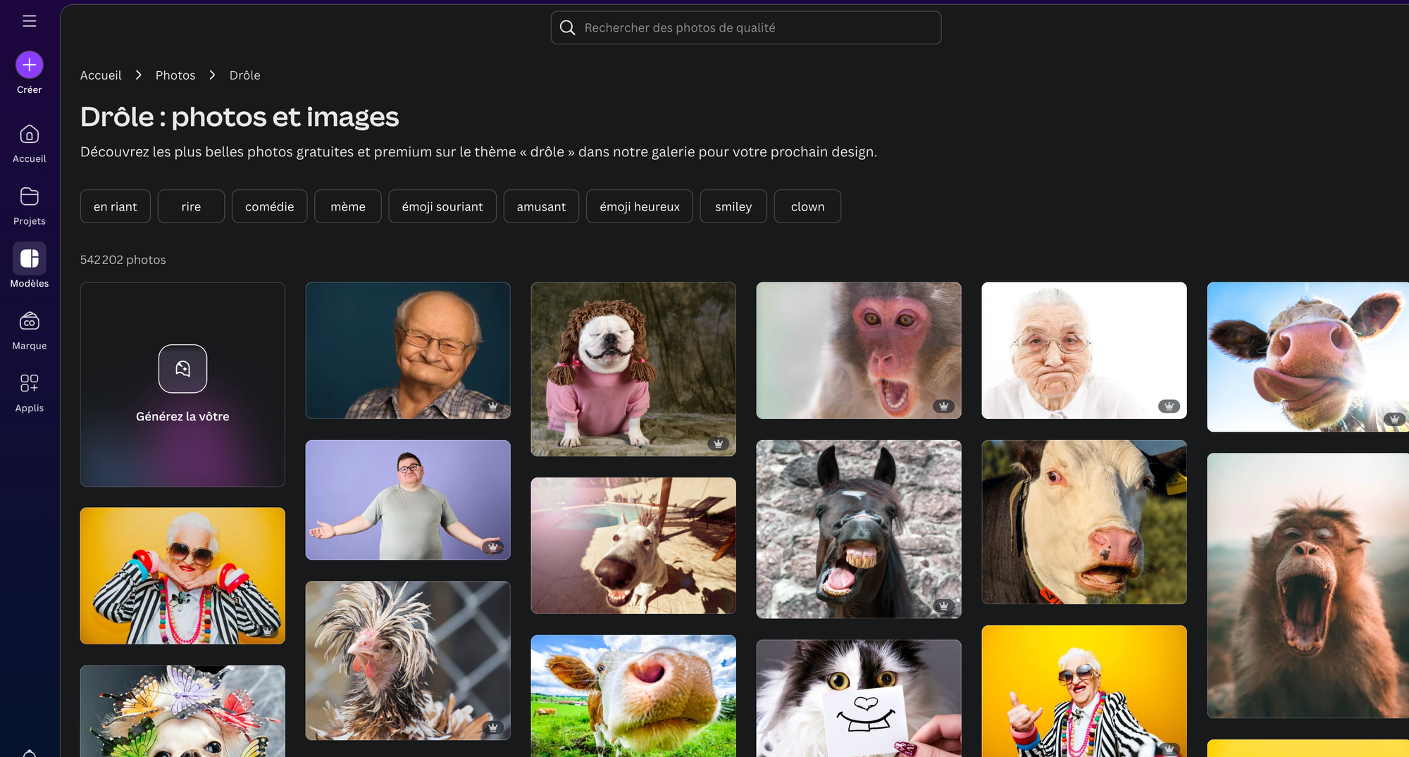Select the 'émoji souriant' filter chip
Screen dimensions: 1409x757
(x=442, y=206)
